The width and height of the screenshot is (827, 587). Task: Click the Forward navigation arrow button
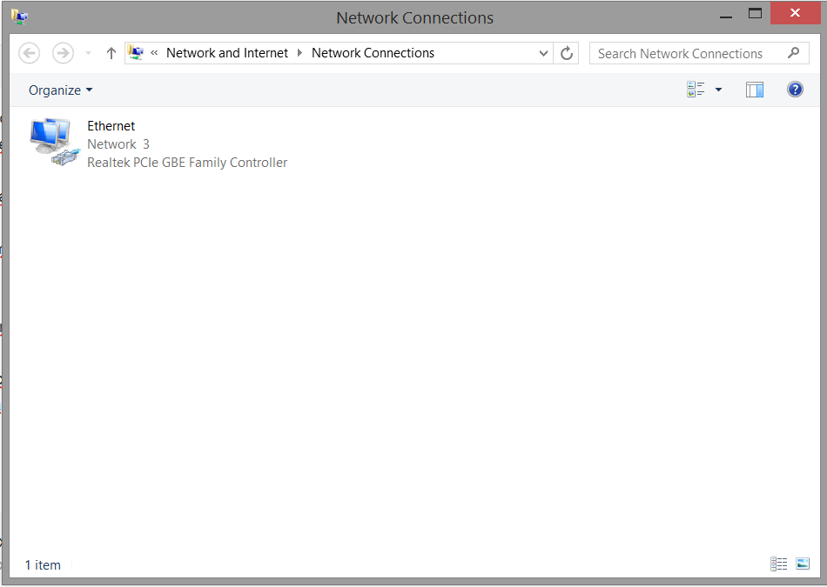pos(63,53)
